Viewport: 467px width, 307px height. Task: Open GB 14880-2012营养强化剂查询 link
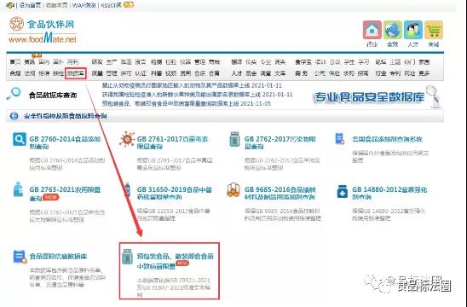[x=389, y=193]
